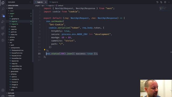Place cursor on res.status line 15

(x=72, y=54)
